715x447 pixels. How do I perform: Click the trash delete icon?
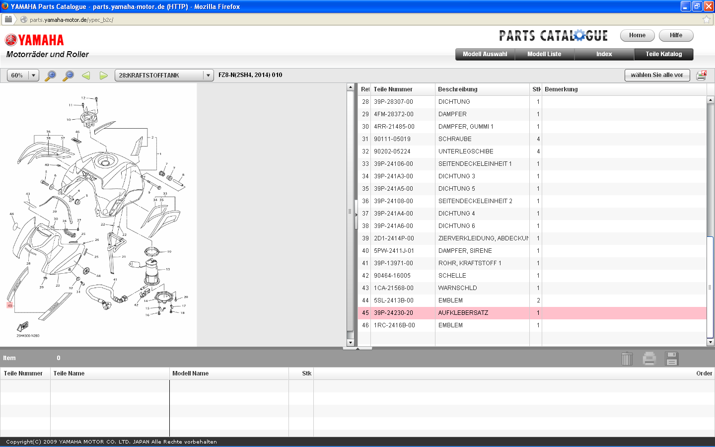coord(627,358)
